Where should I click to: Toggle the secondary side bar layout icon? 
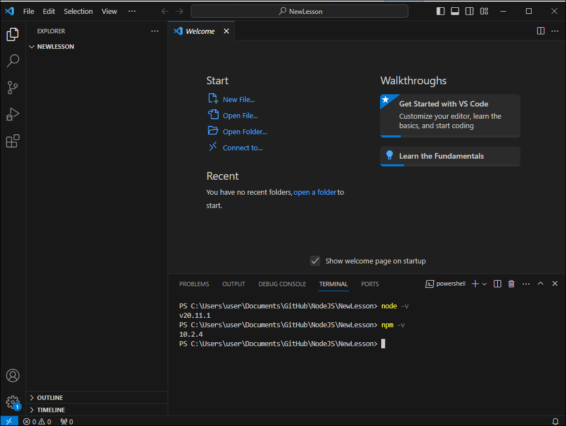click(x=469, y=11)
